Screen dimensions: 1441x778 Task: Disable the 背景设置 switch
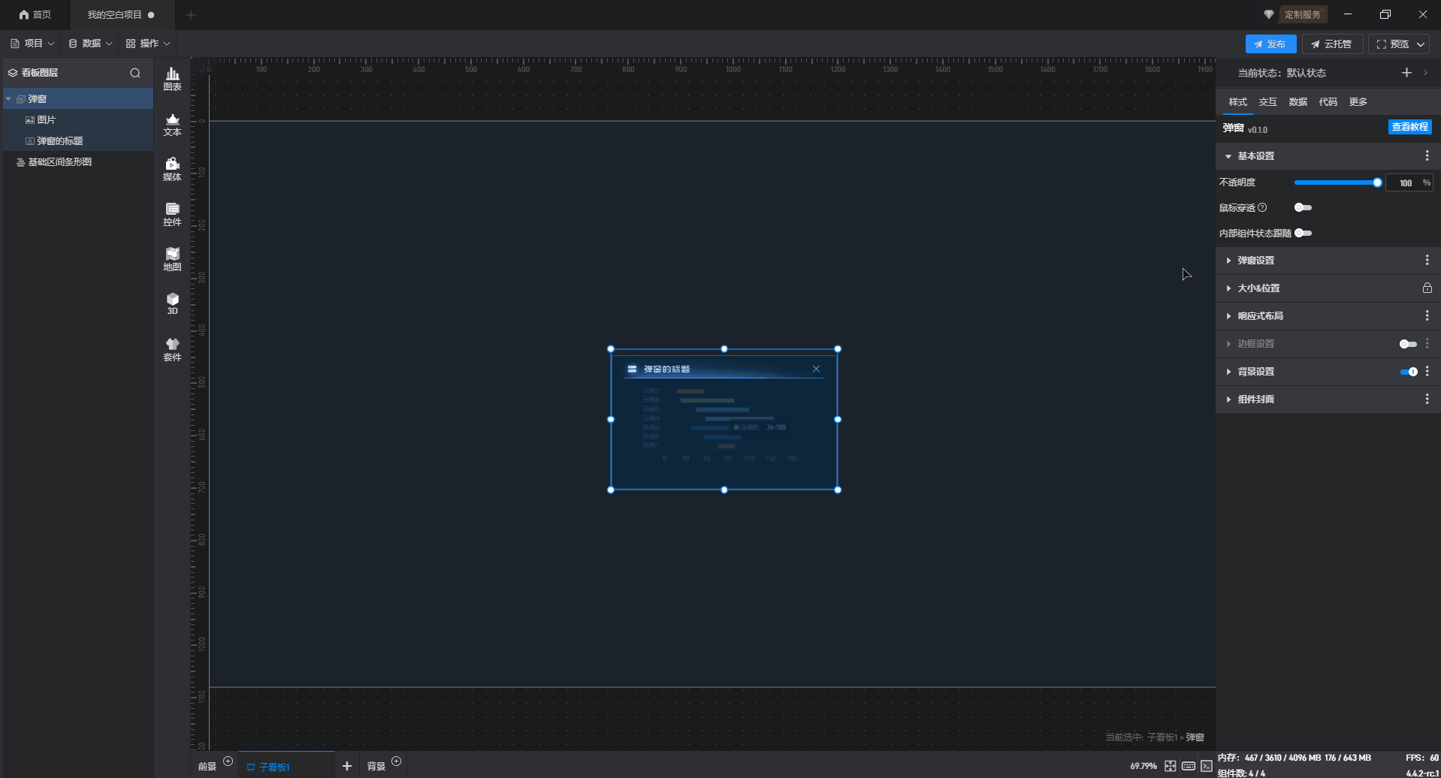click(1409, 372)
